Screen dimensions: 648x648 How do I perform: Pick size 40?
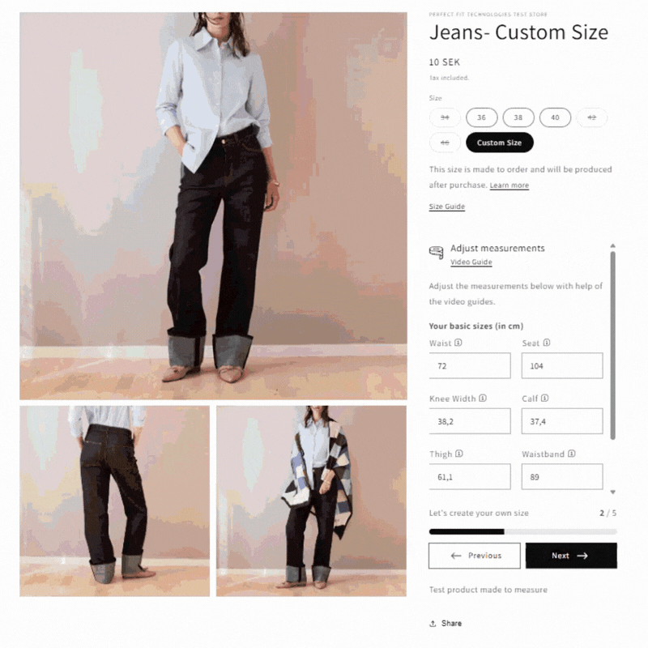click(555, 117)
